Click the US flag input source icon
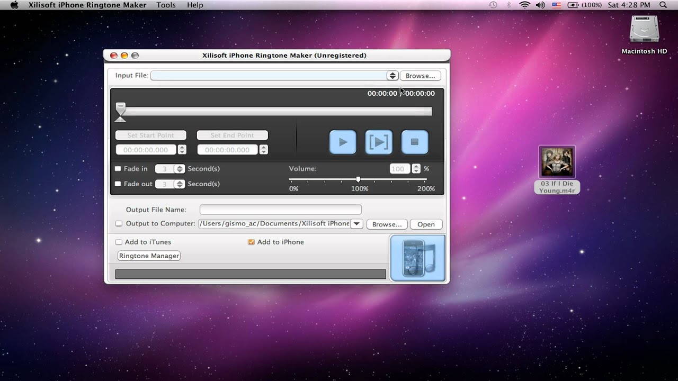678x381 pixels. (x=556, y=5)
